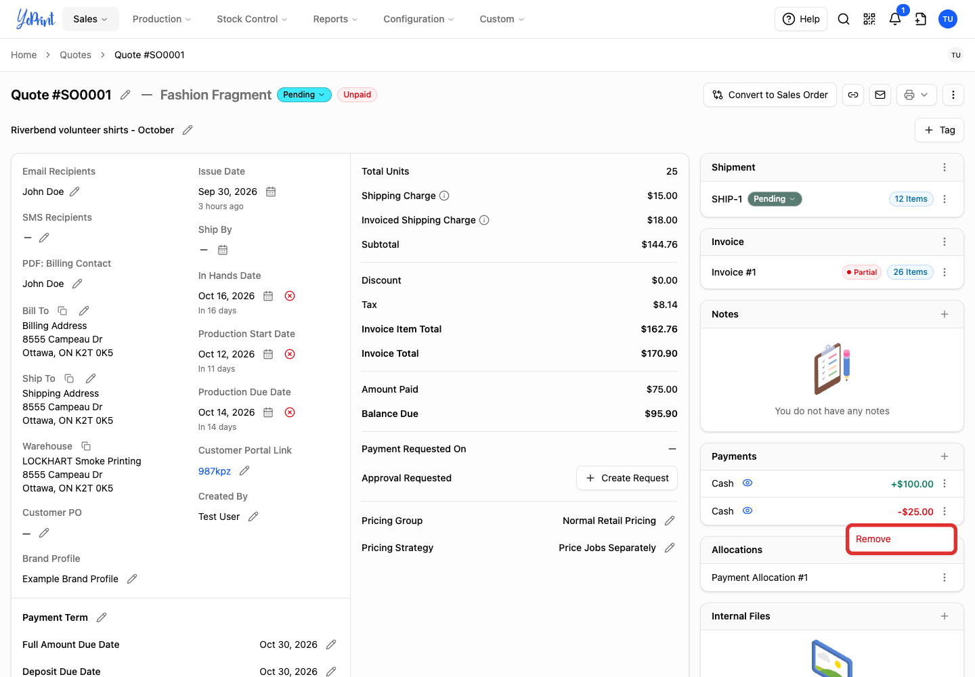Send quote by email envelope icon
The width and height of the screenshot is (975, 677).
(880, 95)
